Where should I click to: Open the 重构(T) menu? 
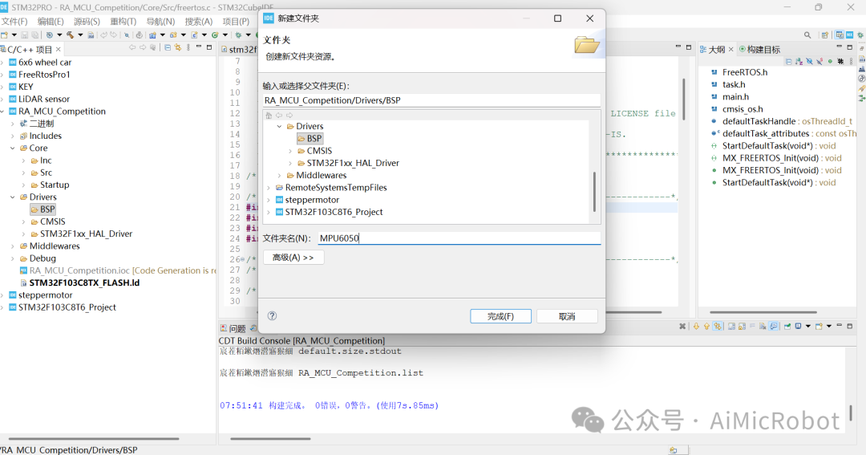[x=123, y=22]
